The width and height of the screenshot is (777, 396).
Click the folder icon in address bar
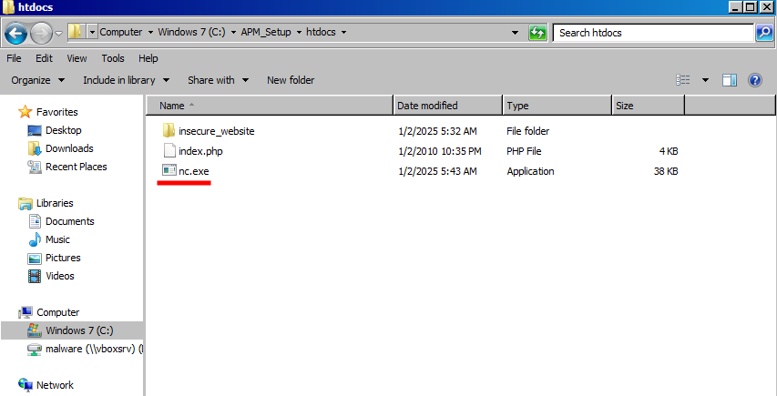click(x=76, y=32)
